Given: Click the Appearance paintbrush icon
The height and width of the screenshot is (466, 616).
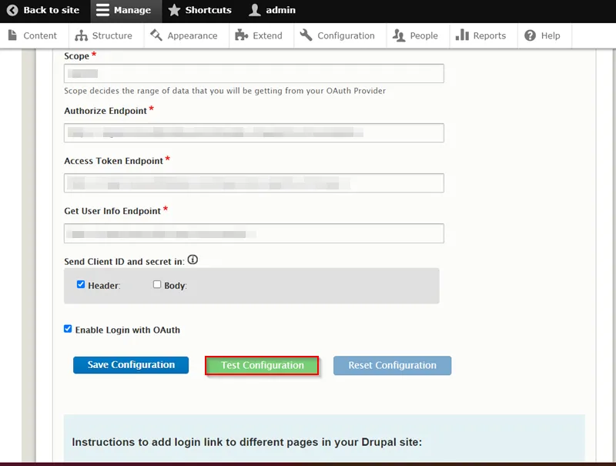Looking at the screenshot, I should [x=156, y=35].
